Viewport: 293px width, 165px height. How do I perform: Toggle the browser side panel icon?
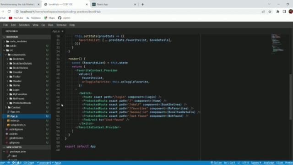pos(284,11)
